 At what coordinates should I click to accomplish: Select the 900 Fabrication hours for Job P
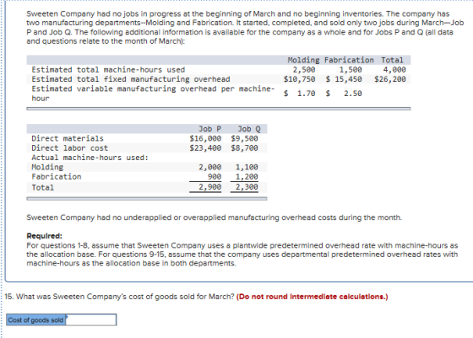pos(215,177)
